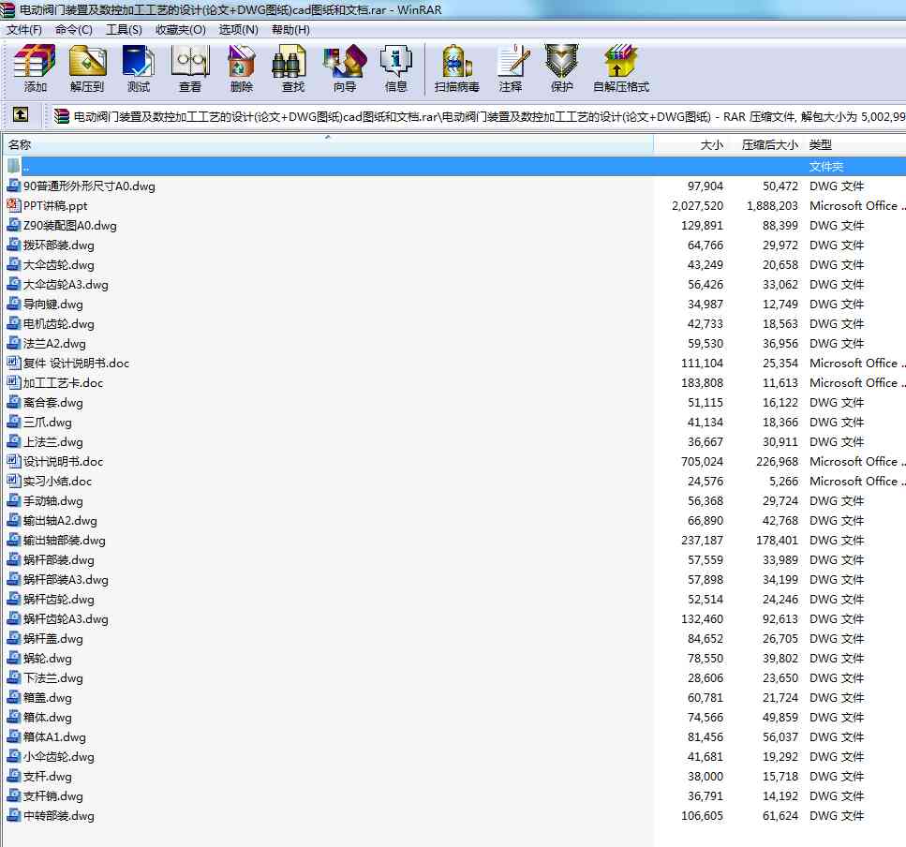The image size is (906, 847).
Task: Click the Test (测试) archive icon
Action: (139, 68)
